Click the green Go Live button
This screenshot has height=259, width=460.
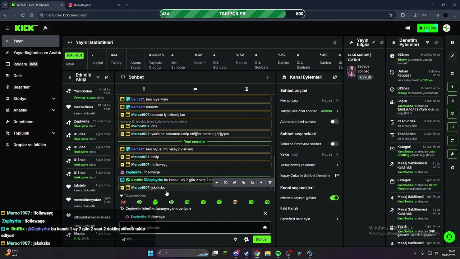coord(428,28)
